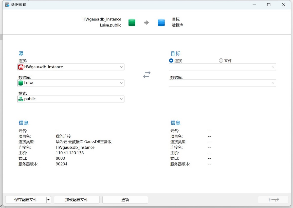
Task: Click the 保存配置文件 button
Action: point(26,200)
